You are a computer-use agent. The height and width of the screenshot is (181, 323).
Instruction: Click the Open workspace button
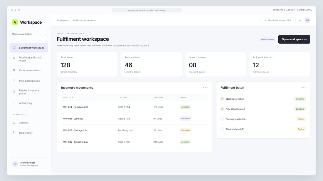(x=294, y=39)
